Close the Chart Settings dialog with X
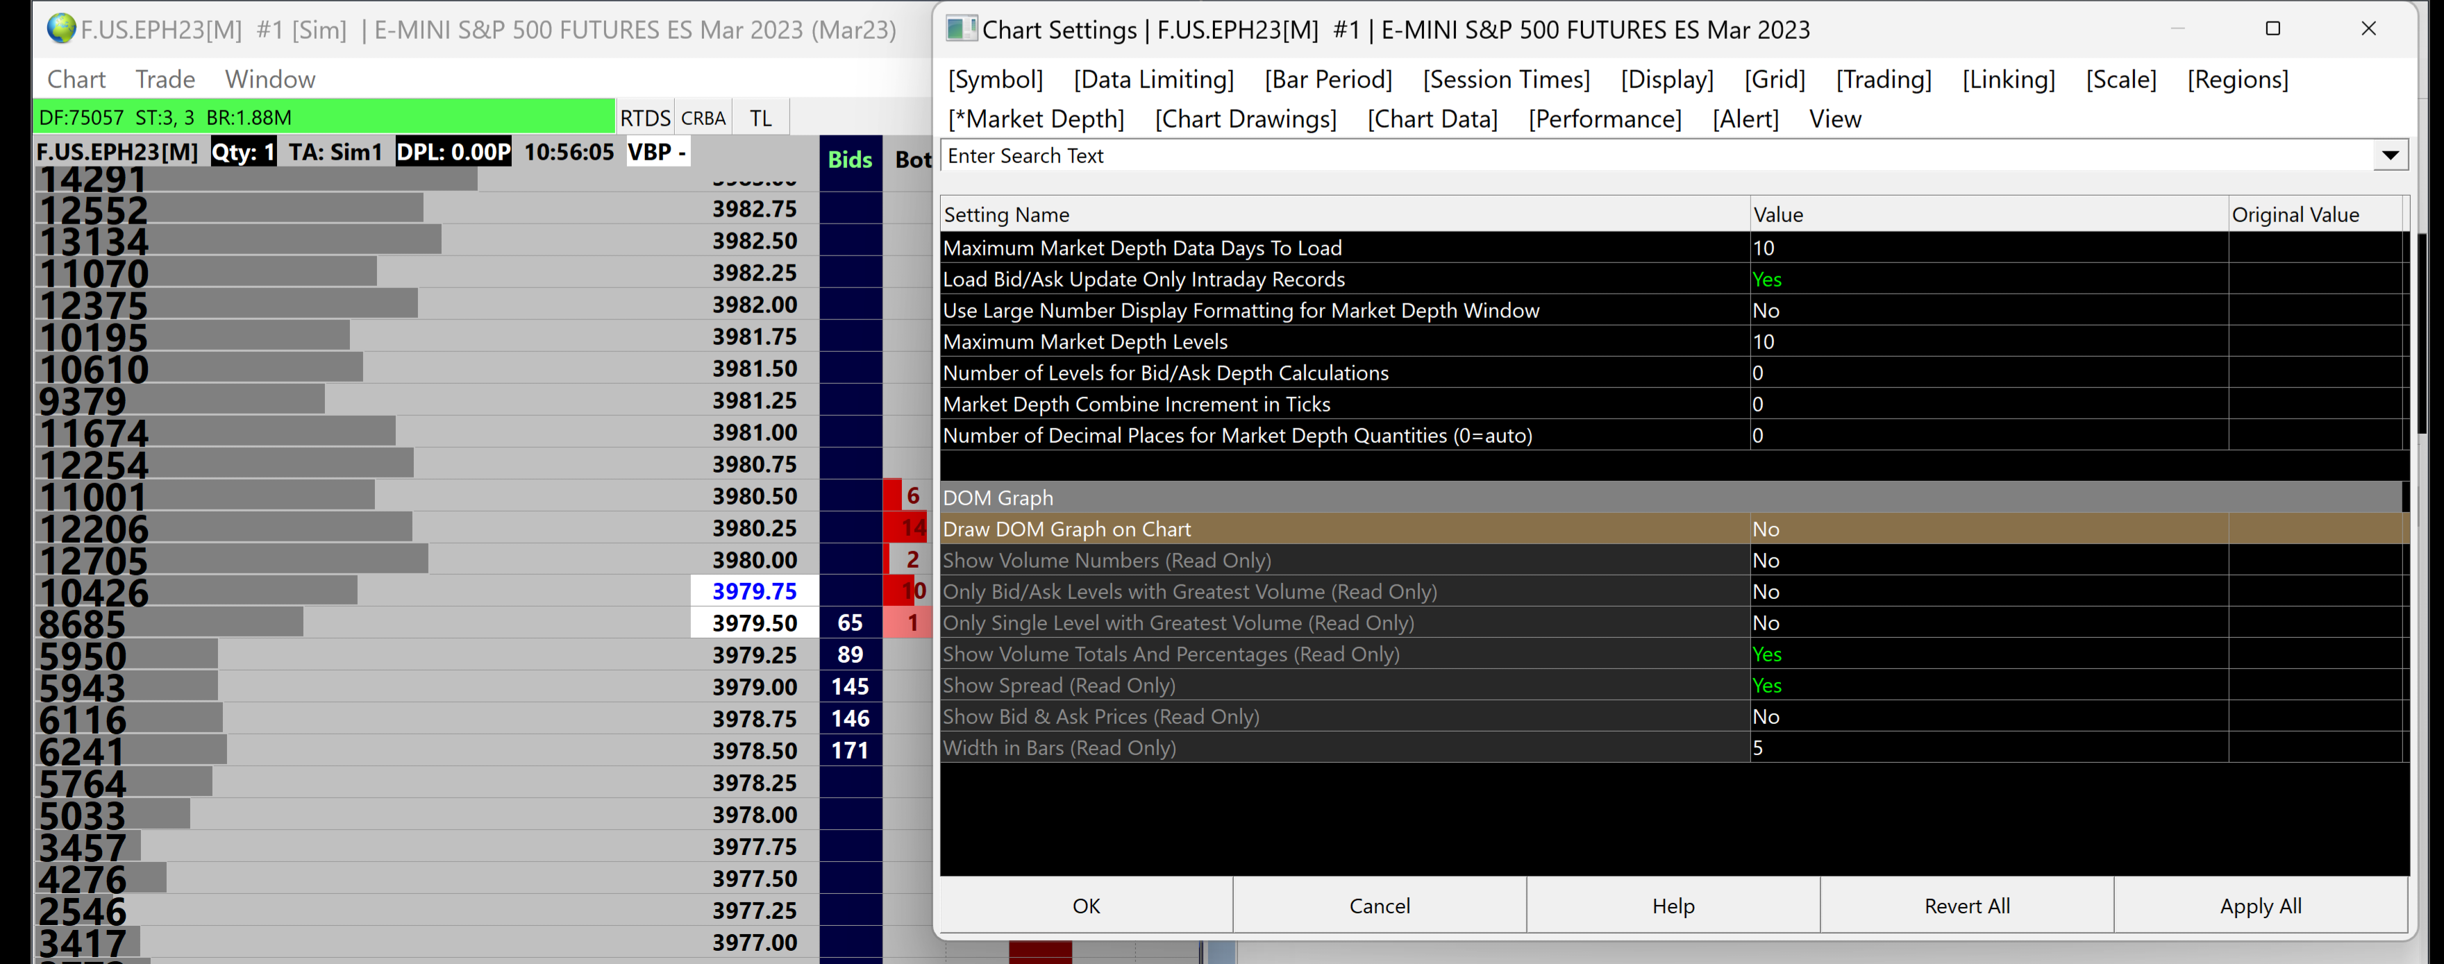Viewport: 2444px width, 964px height. (2368, 28)
